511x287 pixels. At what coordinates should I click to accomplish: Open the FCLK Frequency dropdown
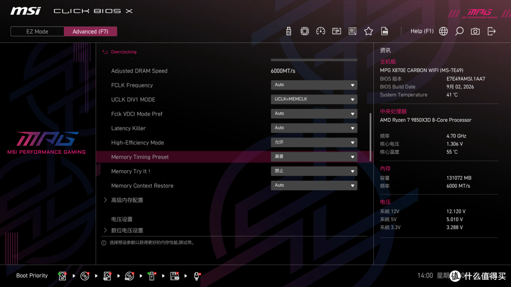pos(314,85)
